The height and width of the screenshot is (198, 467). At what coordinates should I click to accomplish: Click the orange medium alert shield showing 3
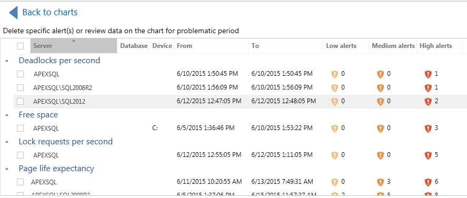[380, 182]
